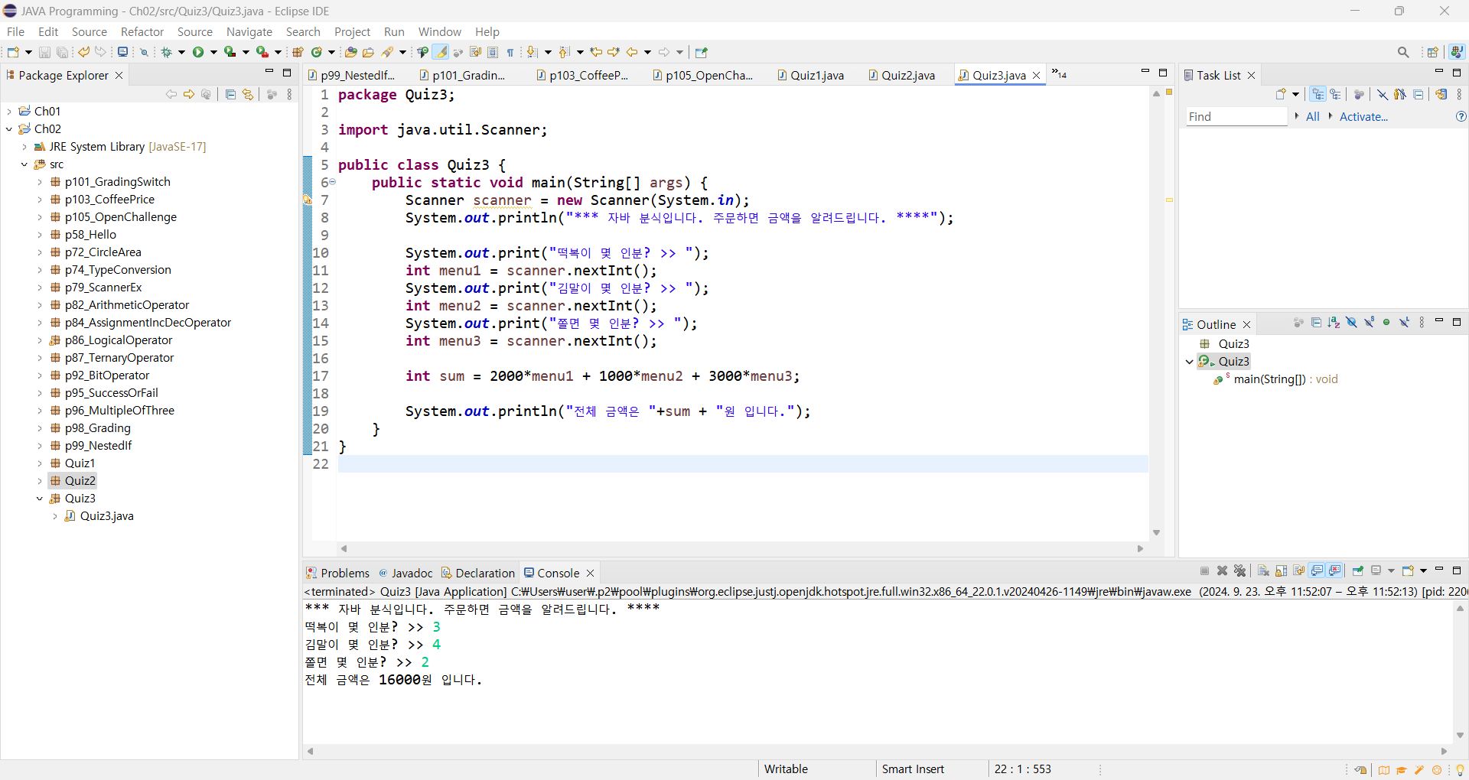
Task: Click the Save All toolbar icon
Action: pos(62,52)
